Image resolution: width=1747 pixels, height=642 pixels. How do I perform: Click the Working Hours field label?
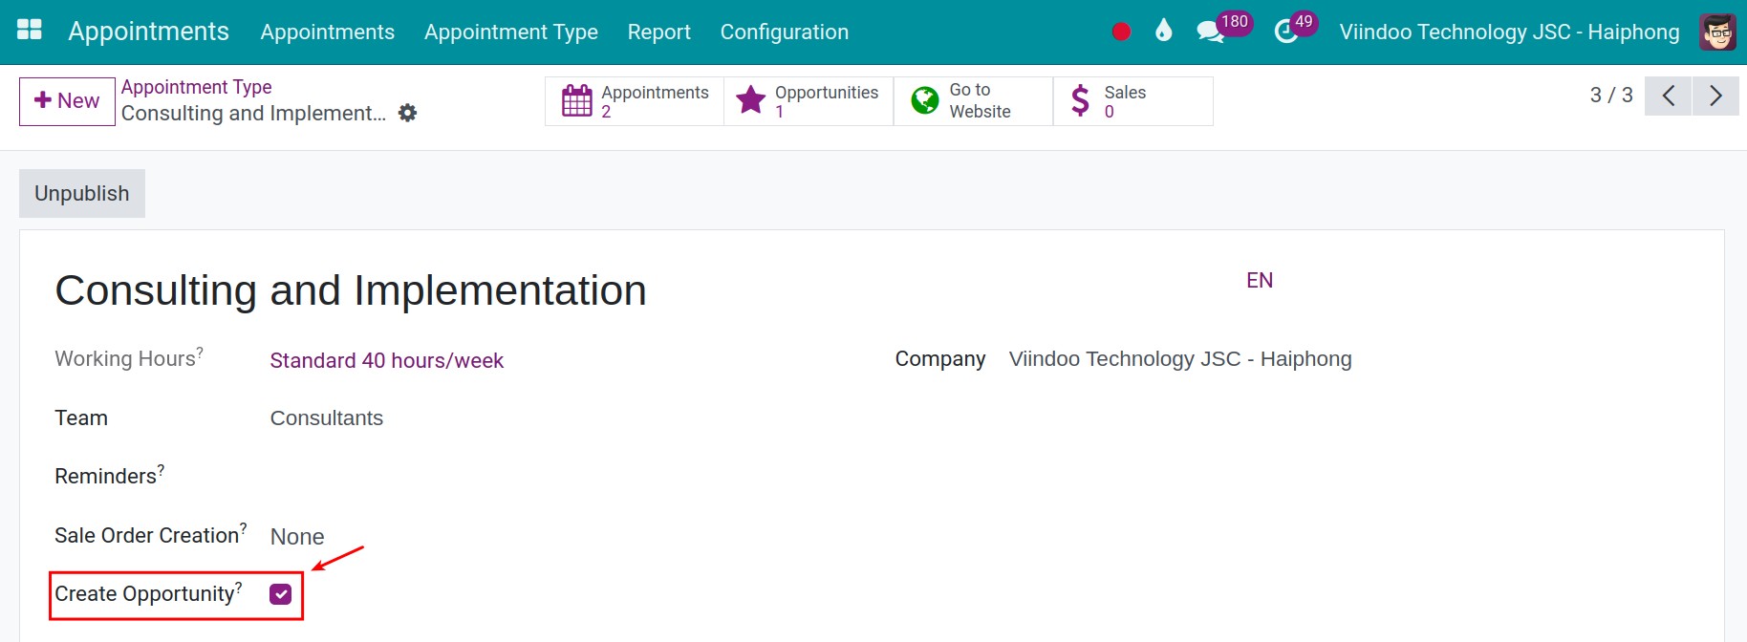click(129, 358)
